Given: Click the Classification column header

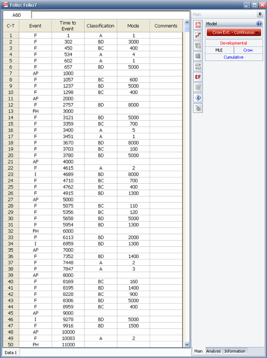Looking at the screenshot, I should click(100, 26).
